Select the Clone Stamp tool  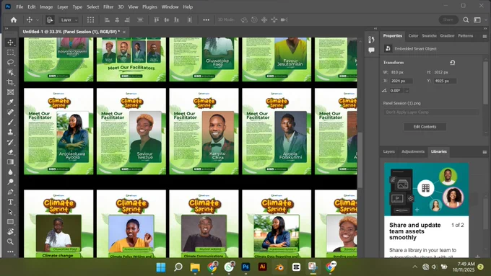10,132
